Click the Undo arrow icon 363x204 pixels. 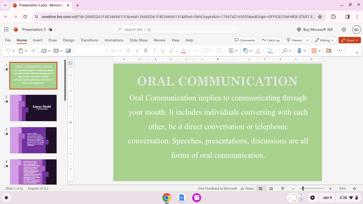(x=8, y=51)
